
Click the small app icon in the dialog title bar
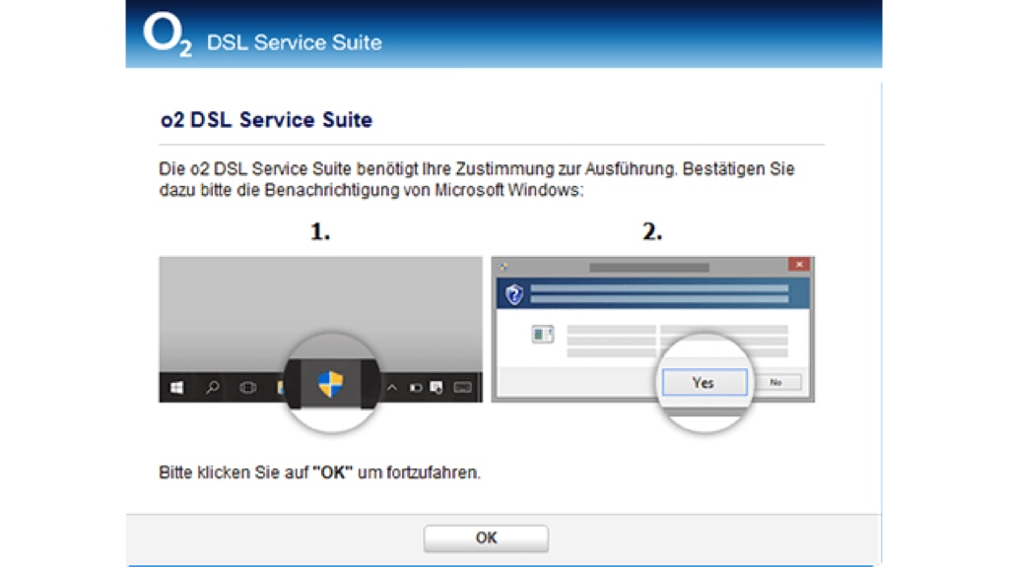[503, 264]
